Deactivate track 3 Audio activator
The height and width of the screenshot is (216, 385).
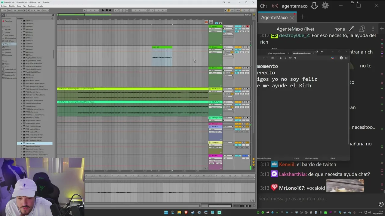point(238,68)
